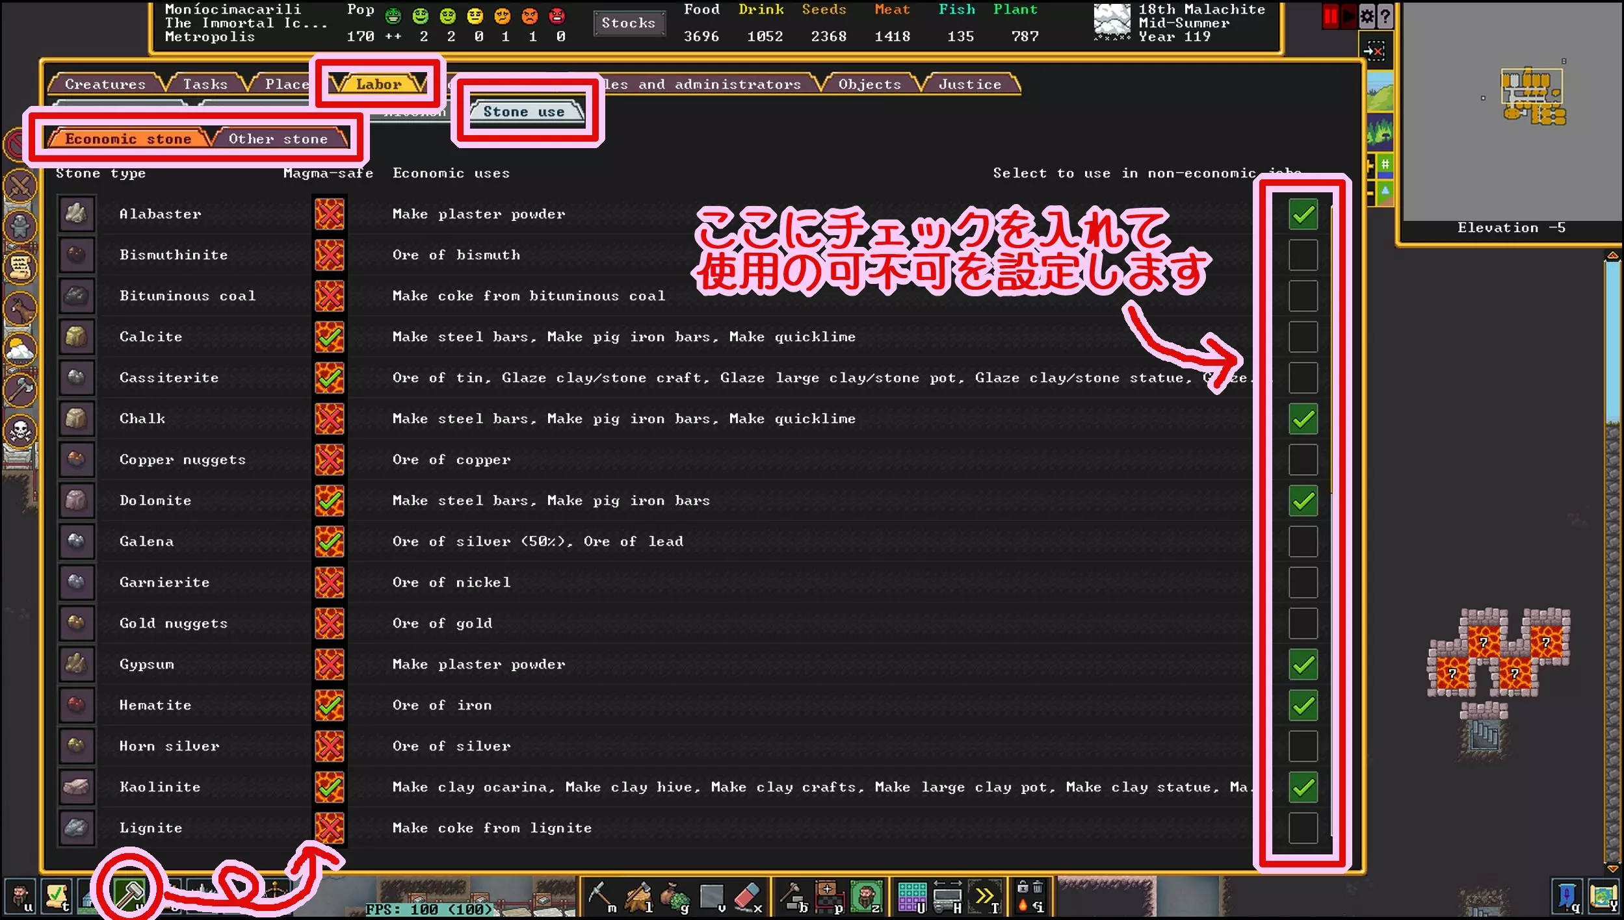Image resolution: width=1624 pixels, height=920 pixels.
Task: Click the Stocks button
Action: point(628,23)
